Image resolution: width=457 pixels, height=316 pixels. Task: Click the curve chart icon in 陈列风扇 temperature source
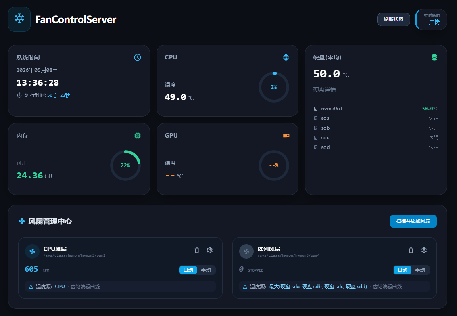[245, 287]
